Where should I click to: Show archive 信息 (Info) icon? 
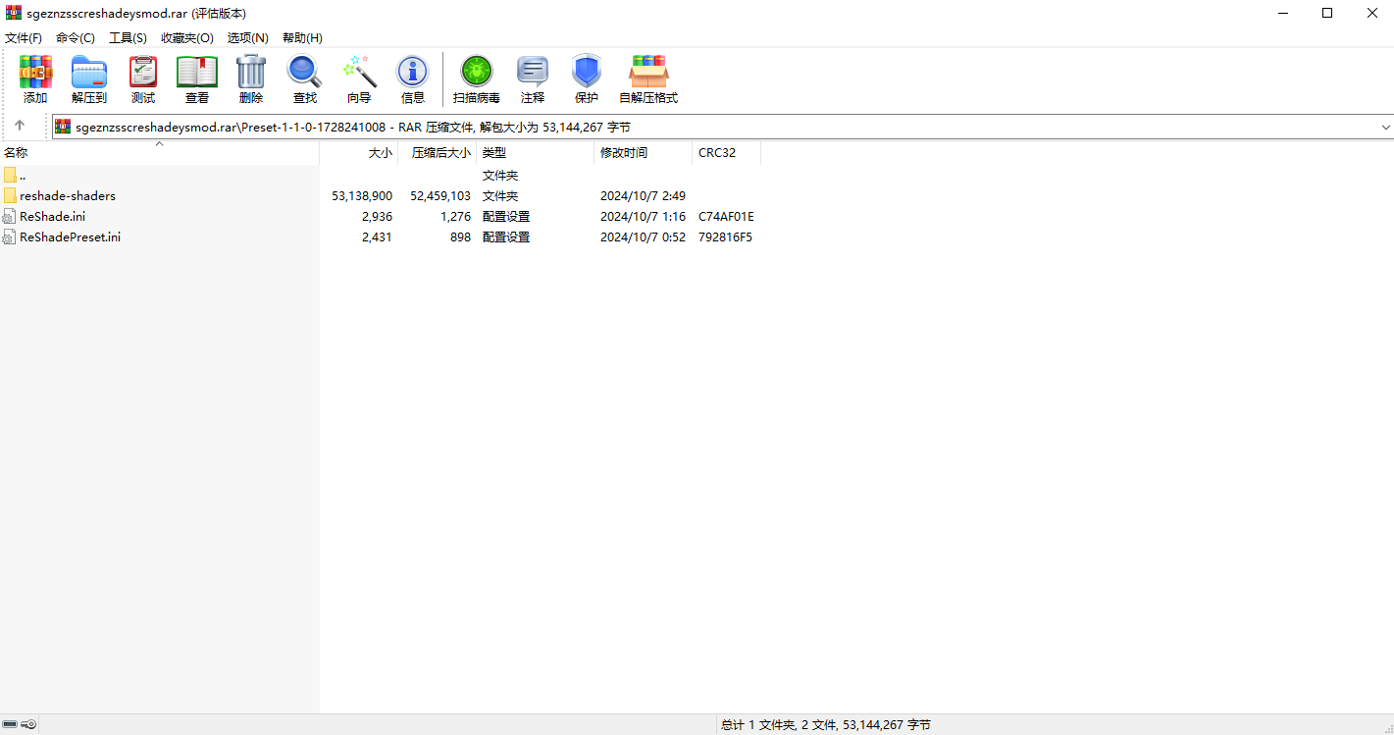(x=413, y=73)
